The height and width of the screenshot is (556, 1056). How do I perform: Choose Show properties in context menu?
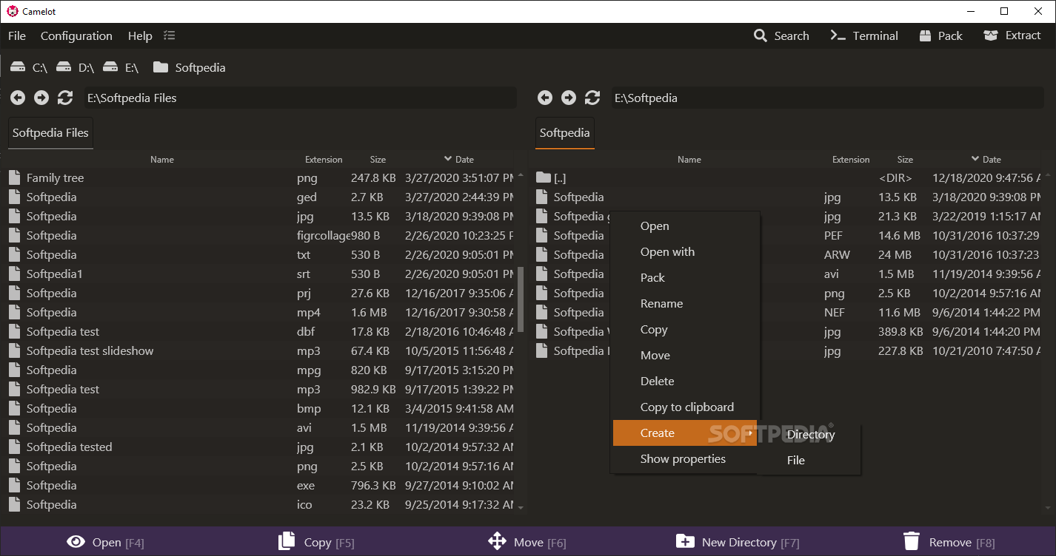coord(685,459)
